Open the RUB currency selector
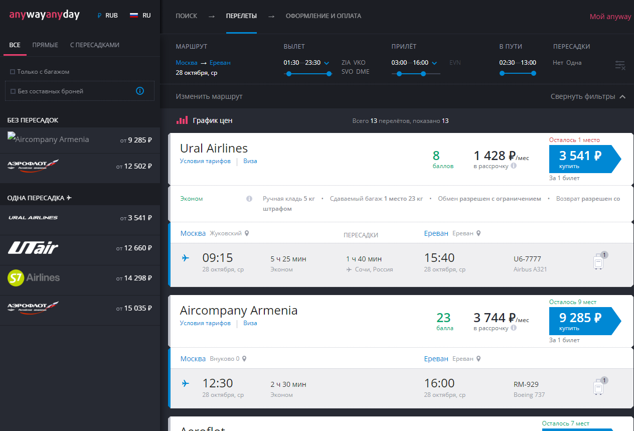Viewport: 634px width, 431px height. click(108, 16)
